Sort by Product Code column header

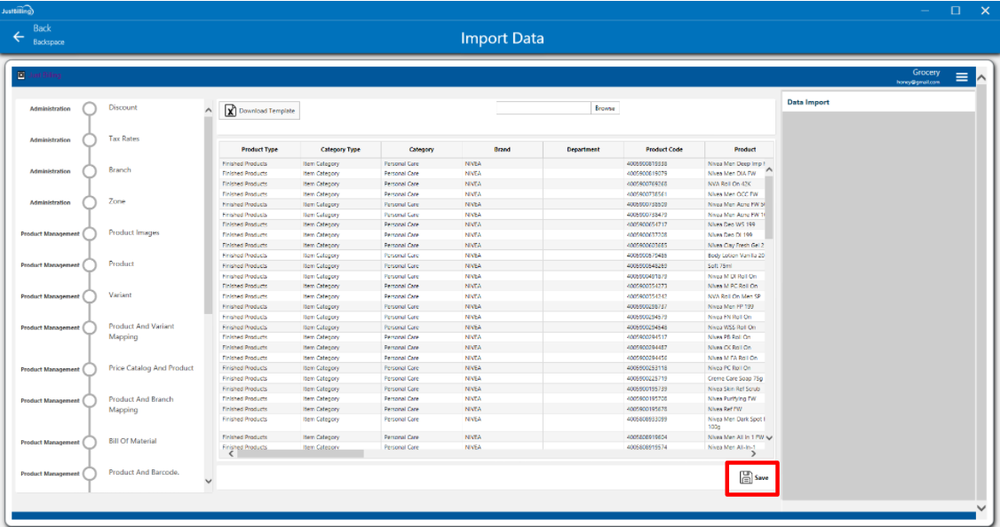(x=663, y=150)
